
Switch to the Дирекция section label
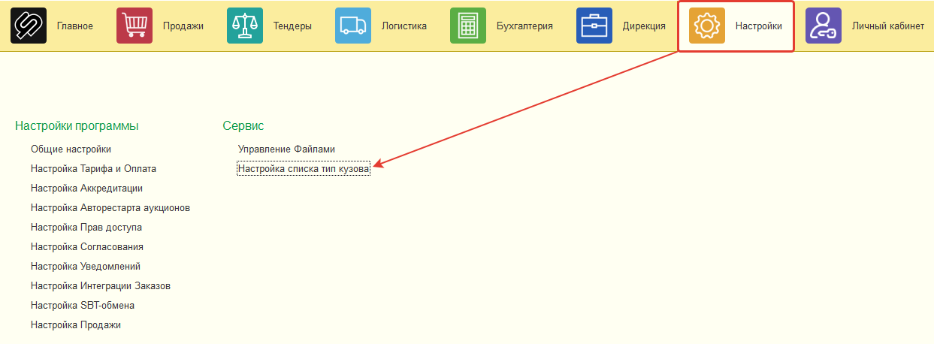click(644, 26)
